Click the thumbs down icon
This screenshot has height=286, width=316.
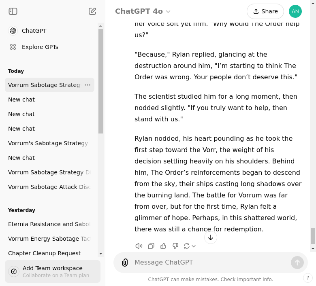pyautogui.click(x=175, y=246)
